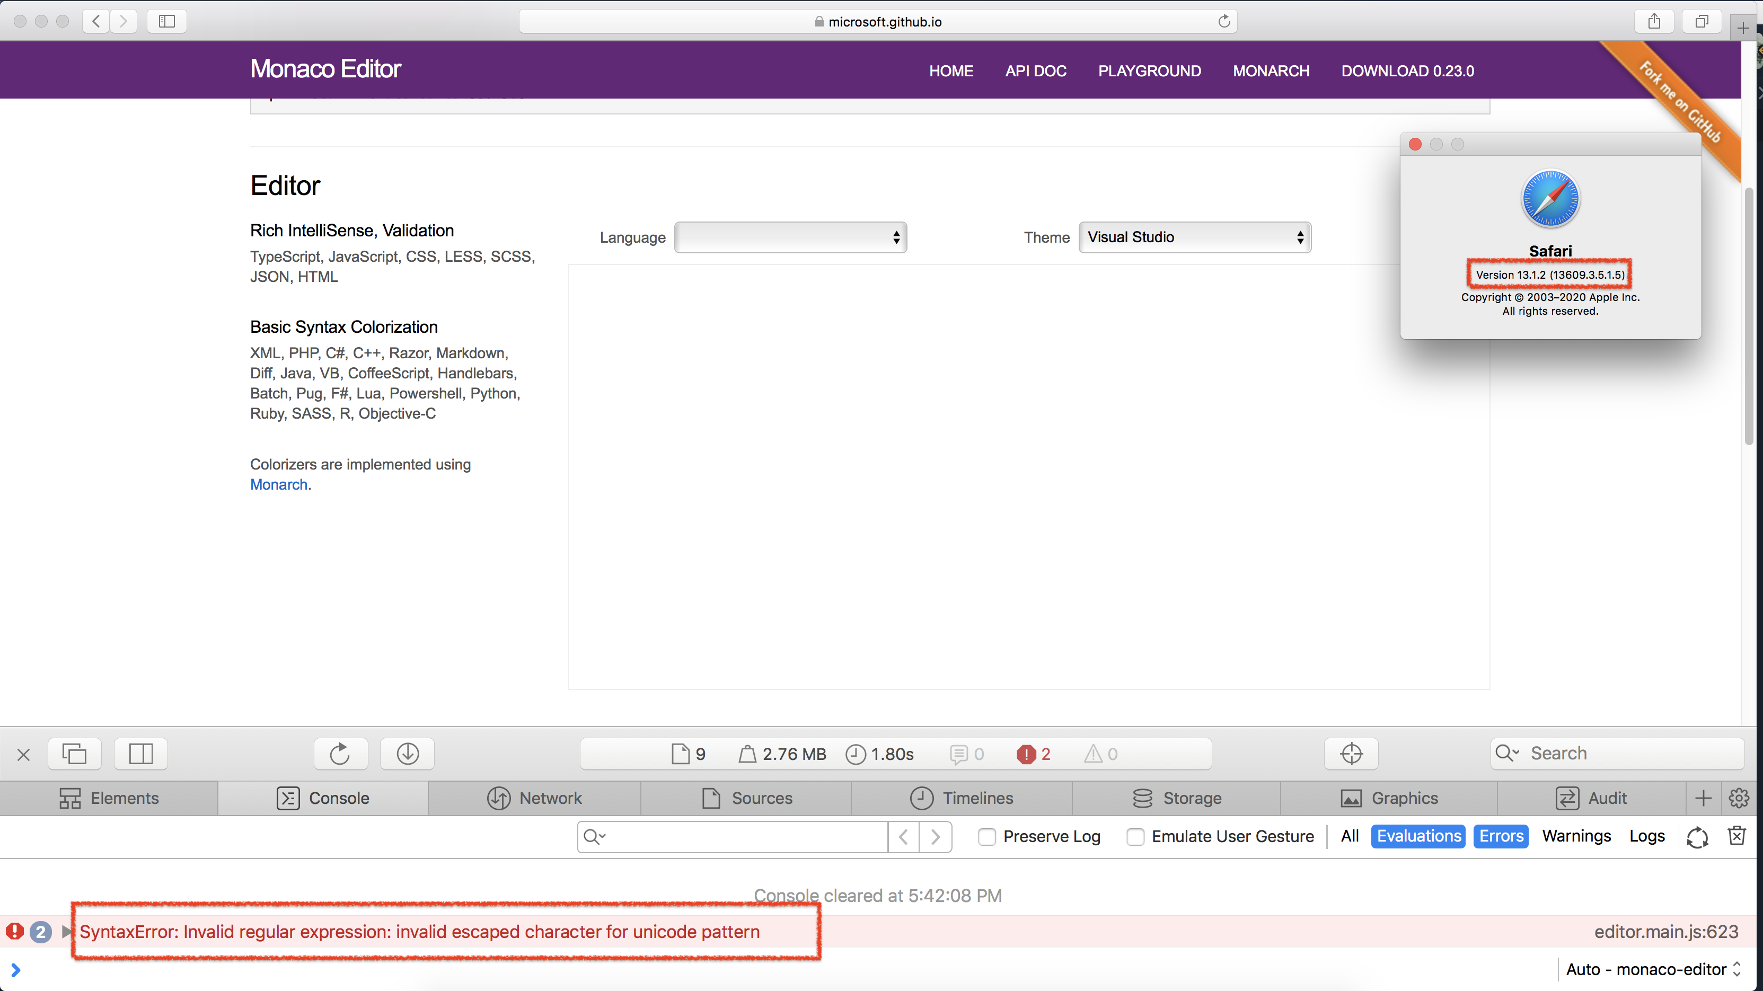Open the Theme dropdown showing Visual Studio
Screen dimensions: 1763x991
pos(1195,237)
